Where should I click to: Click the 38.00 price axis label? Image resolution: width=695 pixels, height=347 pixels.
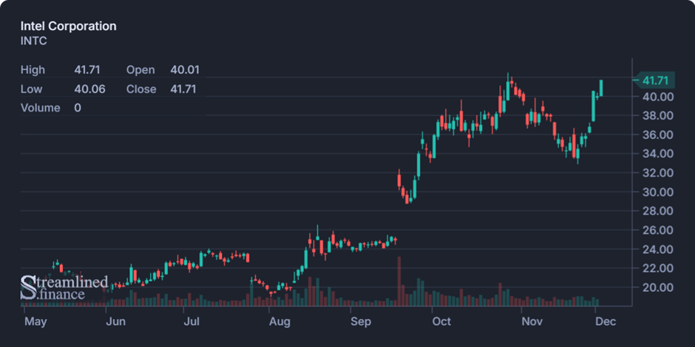click(x=658, y=115)
